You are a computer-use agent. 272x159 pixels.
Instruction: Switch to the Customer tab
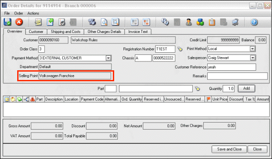pyautogui.click(x=36, y=32)
